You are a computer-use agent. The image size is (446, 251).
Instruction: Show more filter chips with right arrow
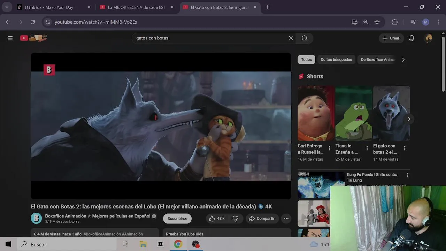click(403, 60)
